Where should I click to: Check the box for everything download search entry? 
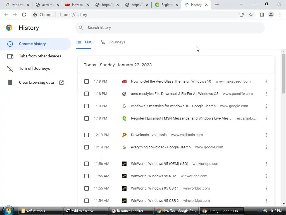(87, 147)
